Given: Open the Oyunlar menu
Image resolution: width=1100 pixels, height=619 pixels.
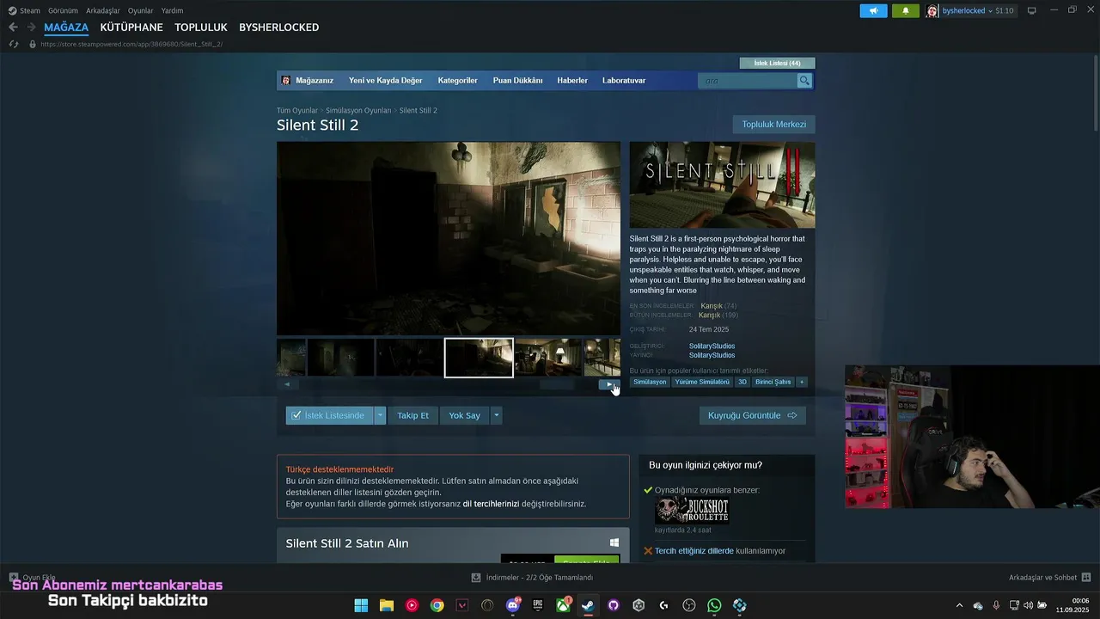Looking at the screenshot, I should (140, 10).
